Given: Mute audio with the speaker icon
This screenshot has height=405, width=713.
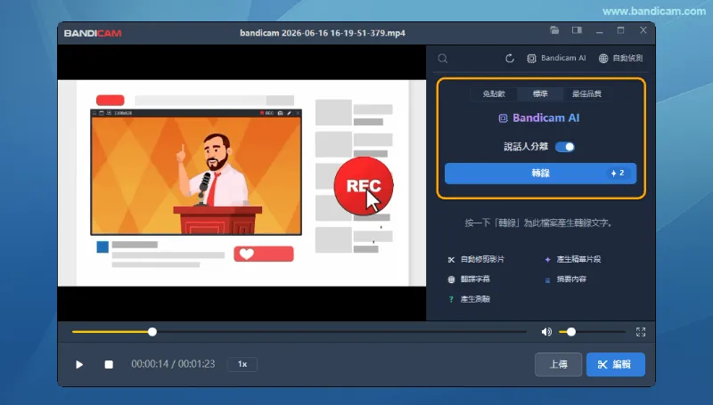Looking at the screenshot, I should (546, 332).
